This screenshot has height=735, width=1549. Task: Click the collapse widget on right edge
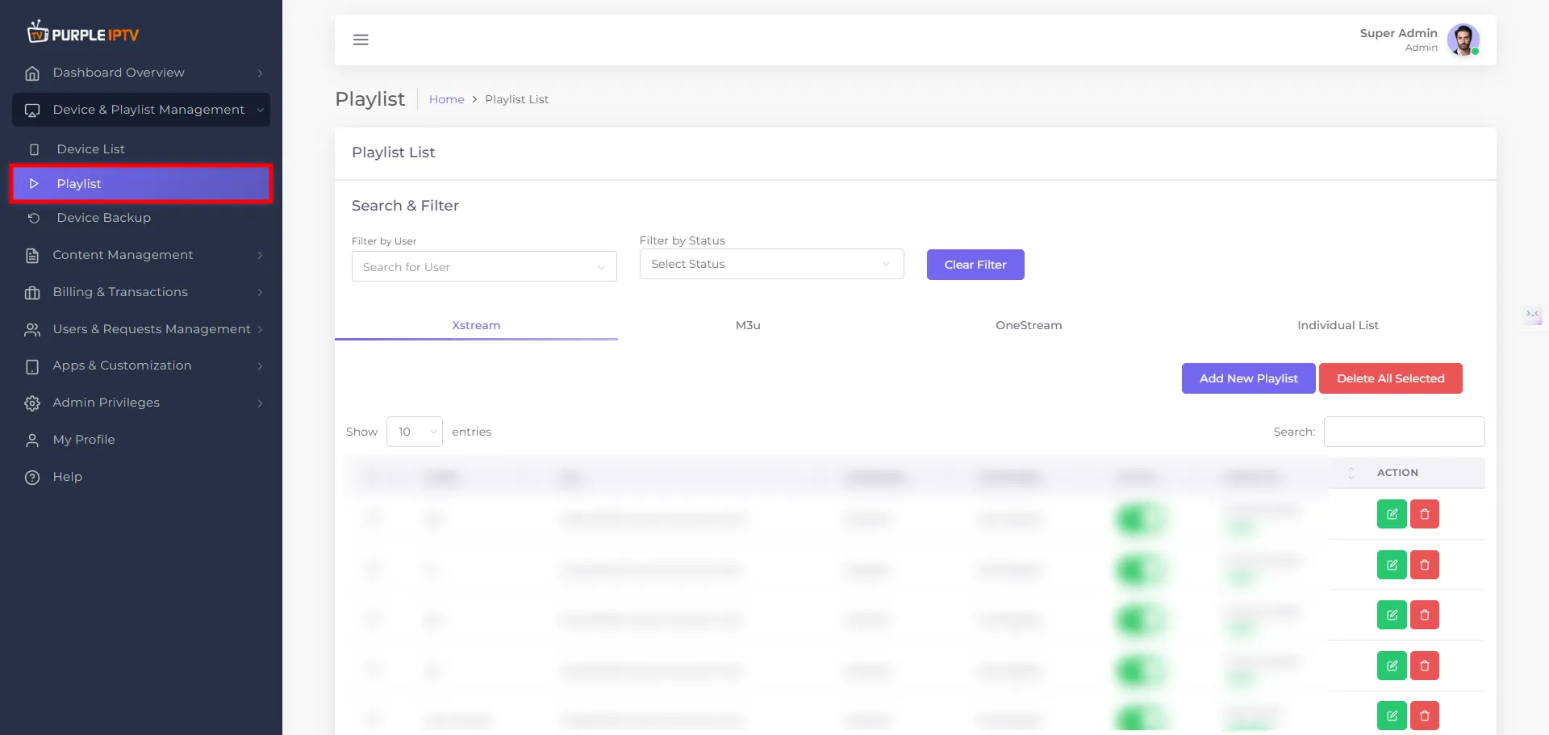[x=1532, y=314]
